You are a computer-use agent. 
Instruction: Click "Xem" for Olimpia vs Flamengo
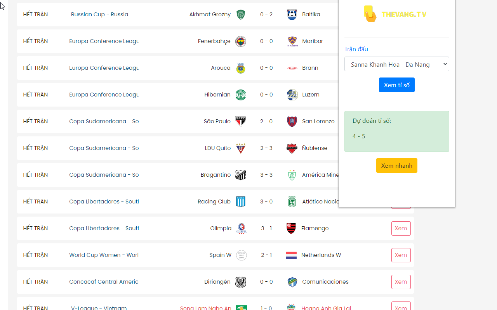coord(401,229)
